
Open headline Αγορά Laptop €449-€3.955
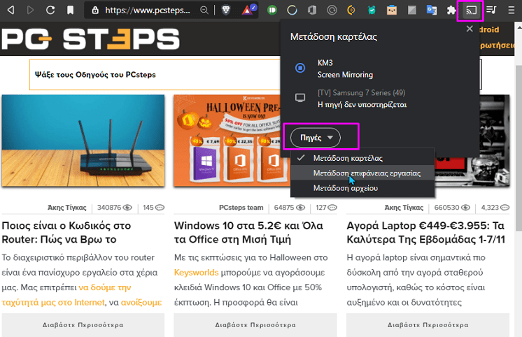click(x=426, y=232)
